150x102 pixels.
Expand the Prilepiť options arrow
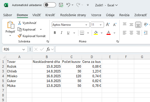pos(10,36)
